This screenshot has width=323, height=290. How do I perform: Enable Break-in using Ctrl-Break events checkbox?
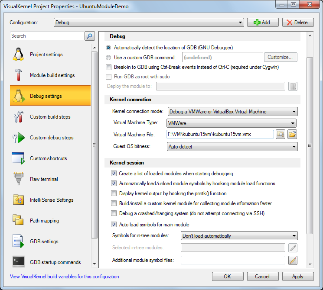pyautogui.click(x=108, y=67)
